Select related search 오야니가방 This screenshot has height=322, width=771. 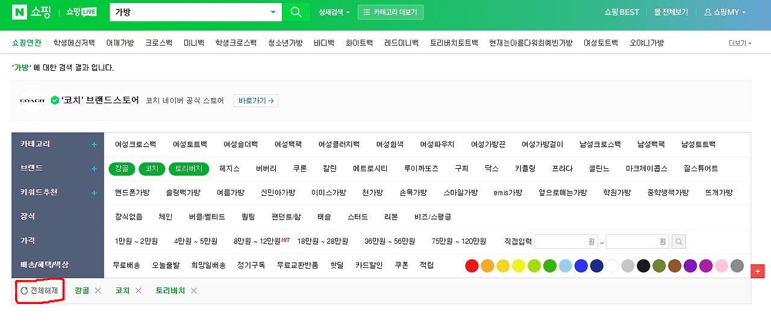[647, 43]
